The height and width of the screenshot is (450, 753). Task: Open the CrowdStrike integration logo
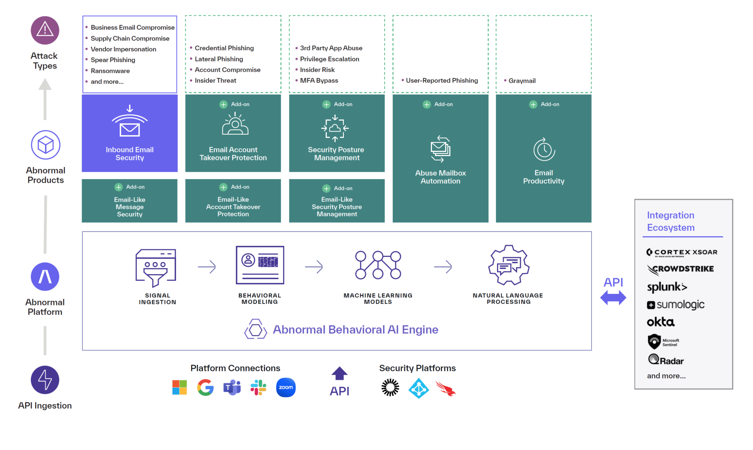[680, 269]
